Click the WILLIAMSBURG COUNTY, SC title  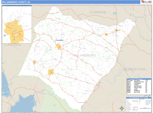[x=16, y=2]
